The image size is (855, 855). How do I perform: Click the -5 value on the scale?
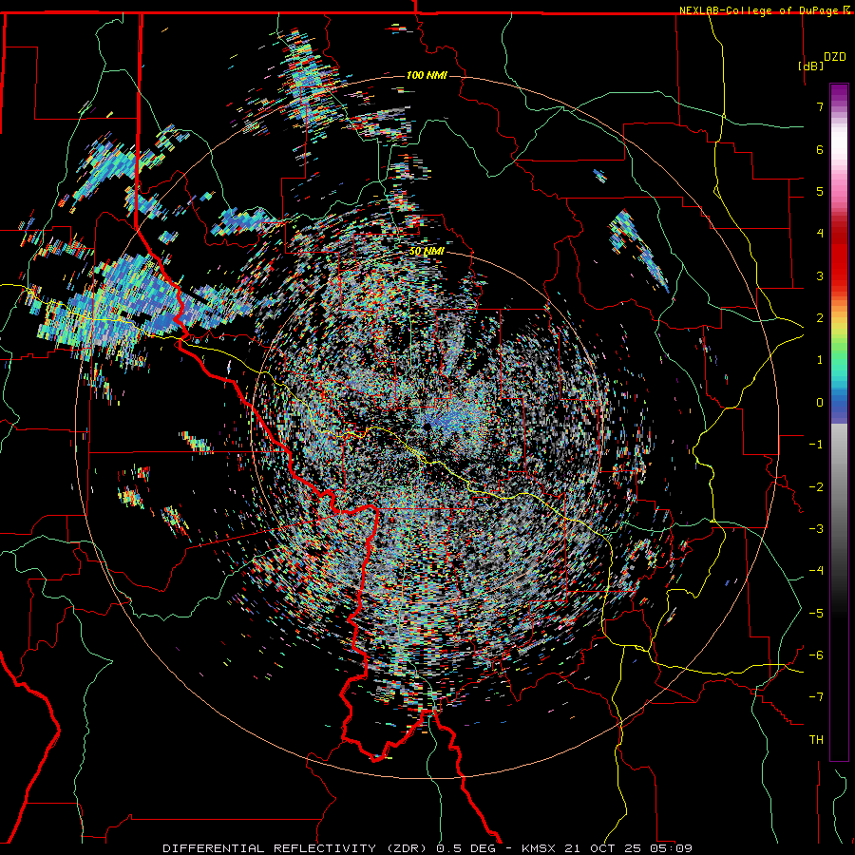[816, 614]
